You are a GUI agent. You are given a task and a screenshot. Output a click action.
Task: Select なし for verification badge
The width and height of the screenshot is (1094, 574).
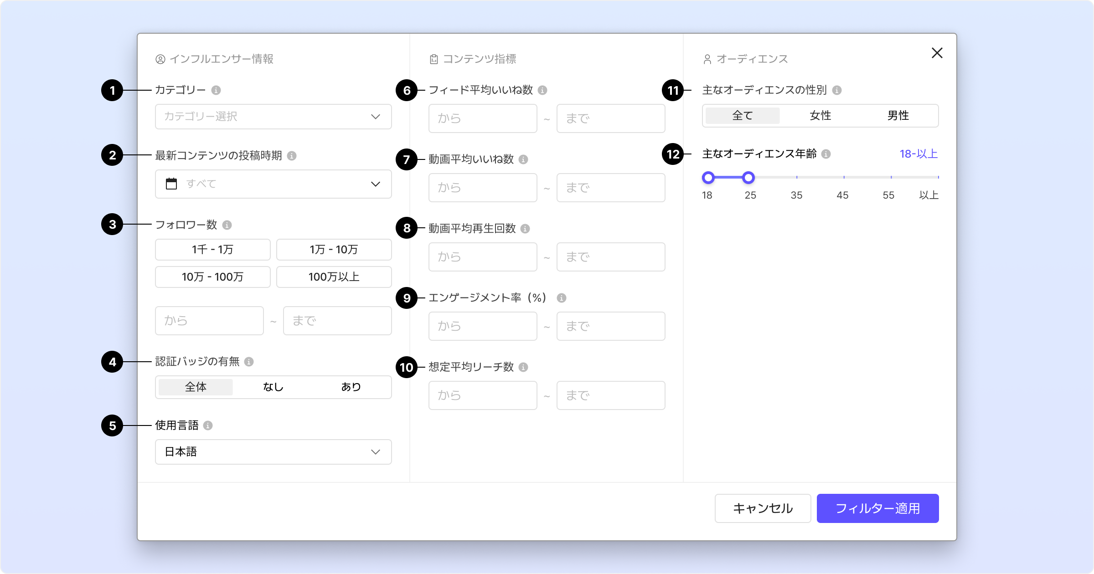pyautogui.click(x=273, y=387)
